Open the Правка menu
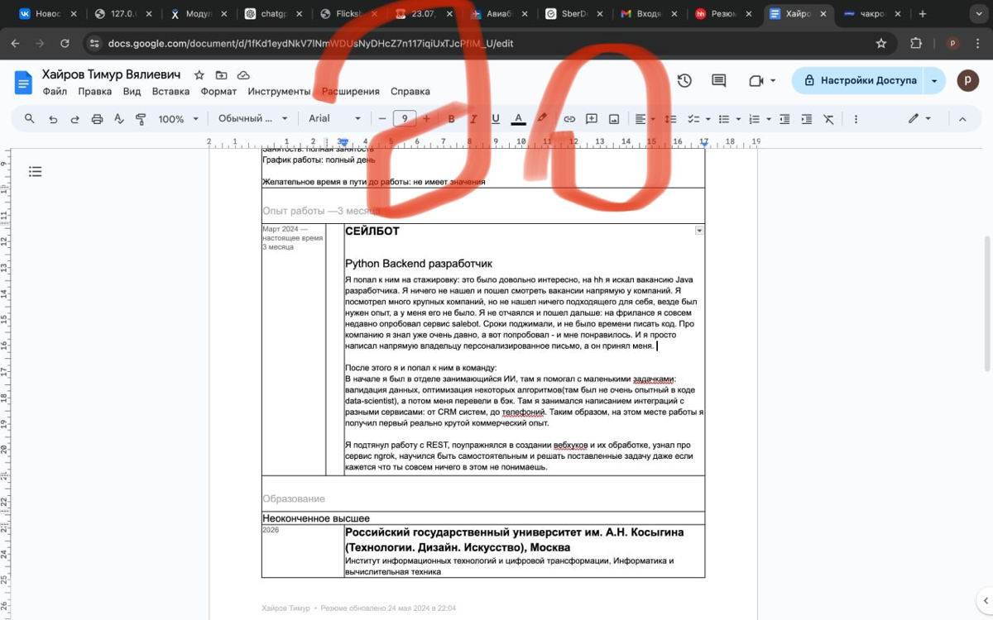This screenshot has height=620, width=993. [94, 92]
